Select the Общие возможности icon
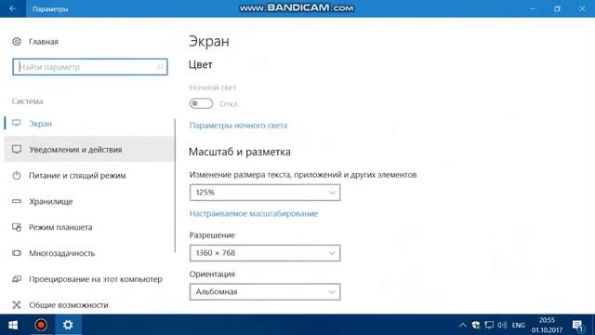 (x=17, y=304)
